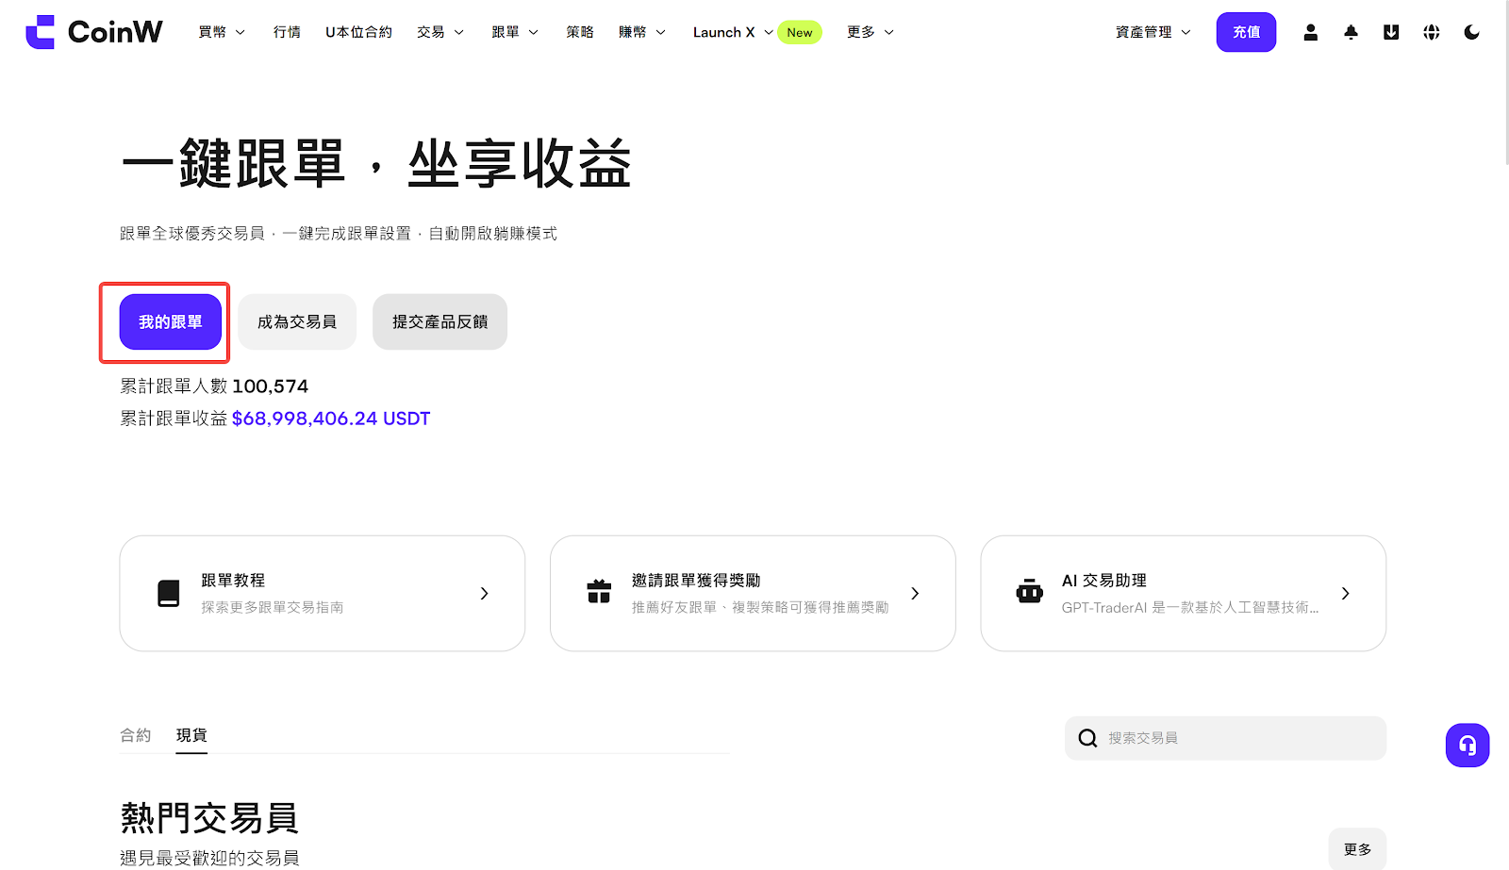Expand the 資產管理 dropdown
This screenshot has width=1509, height=870.
[x=1152, y=32]
